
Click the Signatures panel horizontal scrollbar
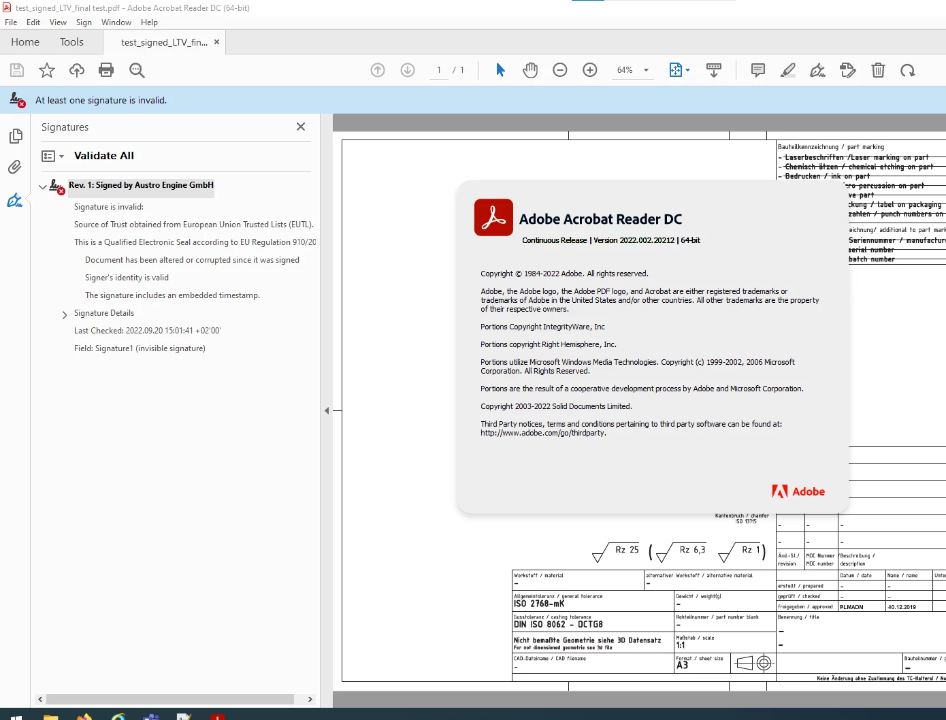click(x=170, y=699)
